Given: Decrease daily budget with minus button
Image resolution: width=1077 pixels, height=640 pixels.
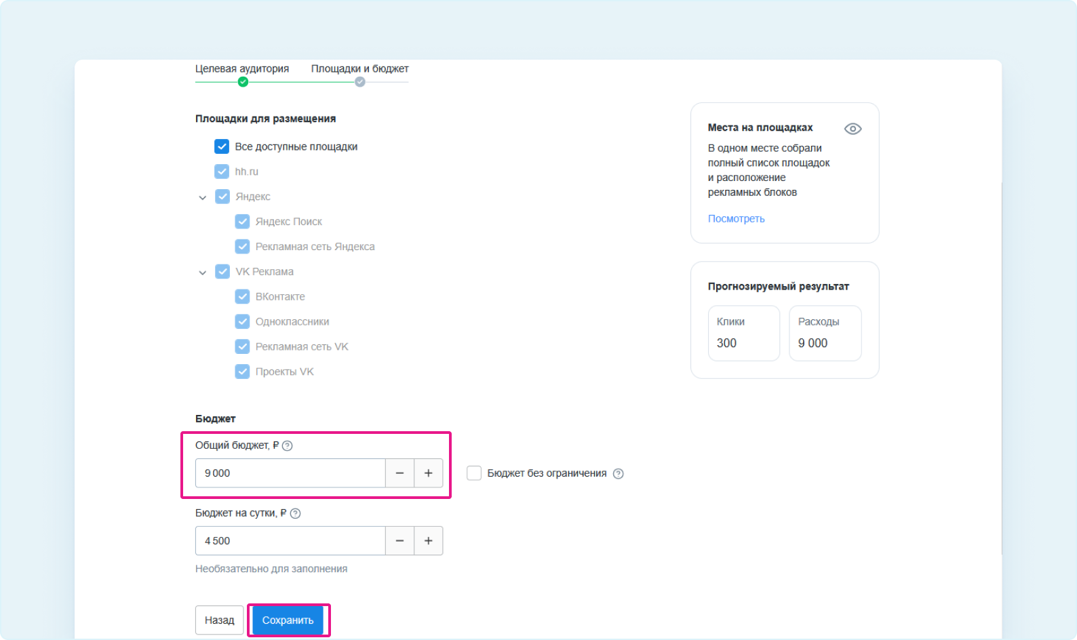Looking at the screenshot, I should 399,541.
